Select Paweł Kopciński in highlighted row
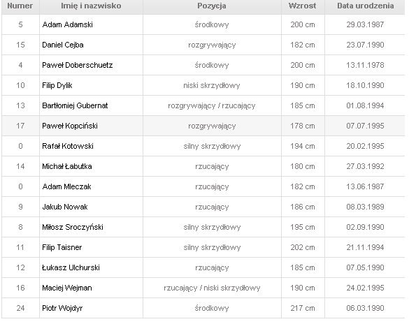Image resolution: width=409 pixels, height=331 pixels. tap(70, 126)
